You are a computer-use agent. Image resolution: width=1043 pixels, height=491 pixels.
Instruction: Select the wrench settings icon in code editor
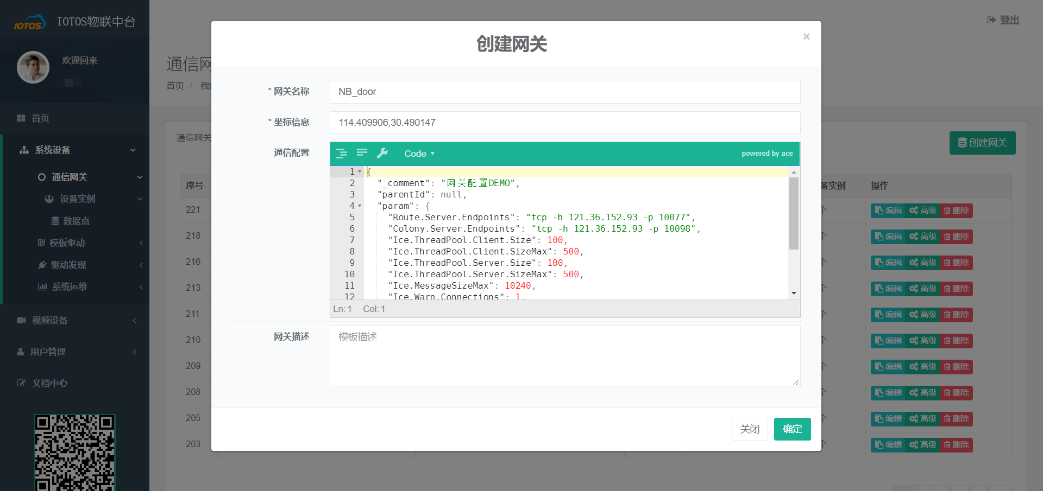(383, 154)
